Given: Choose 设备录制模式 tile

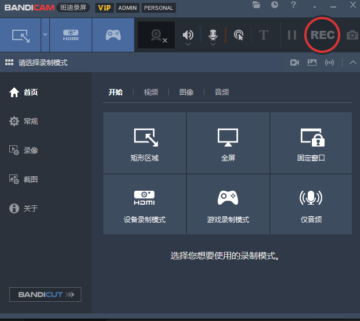Looking at the screenshot, I should 145,205.
